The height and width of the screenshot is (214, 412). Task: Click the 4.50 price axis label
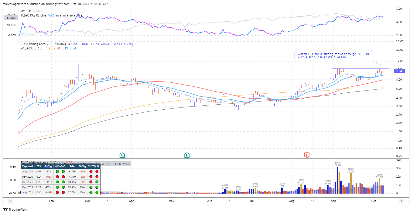click(399, 98)
